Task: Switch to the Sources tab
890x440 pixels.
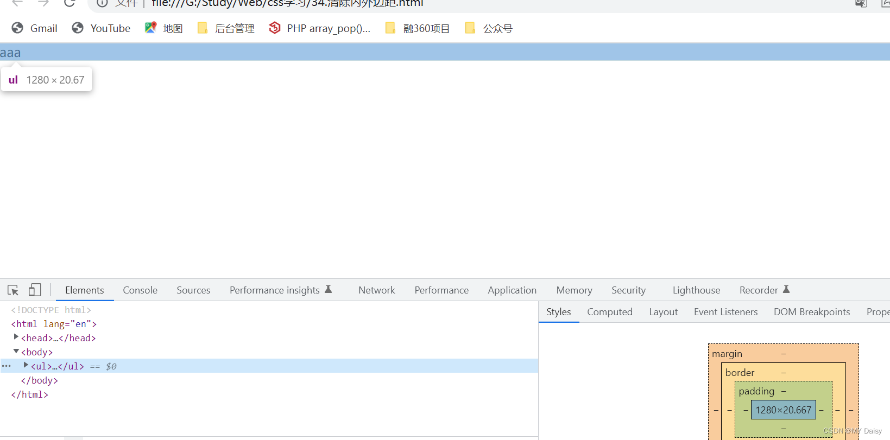Action: (x=193, y=290)
